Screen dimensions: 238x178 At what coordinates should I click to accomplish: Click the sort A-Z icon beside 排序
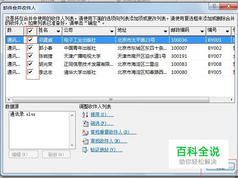85,114
